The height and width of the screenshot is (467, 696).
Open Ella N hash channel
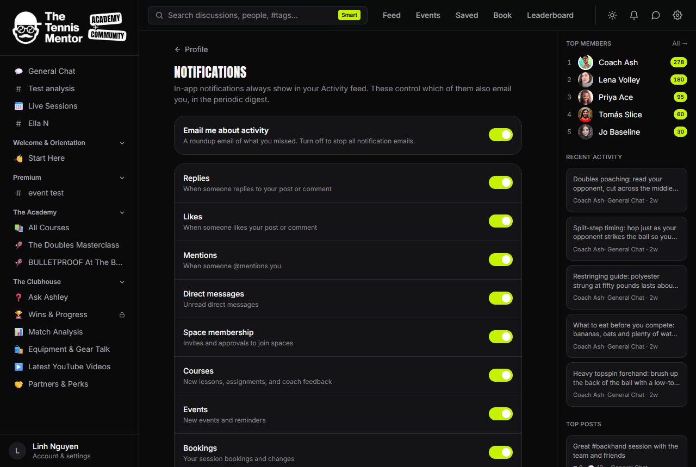click(x=70, y=123)
